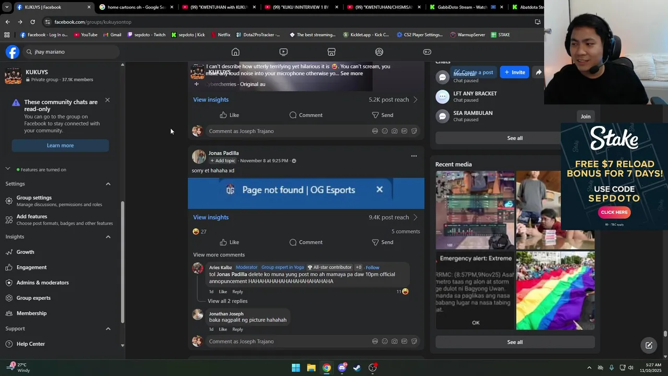The height and width of the screenshot is (376, 668).
Task: Insert GIF icon in lower comment box
Action: coord(404,342)
